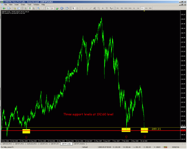Switch to H4 timeframe
This screenshot has height=149, width=187.
[138, 8]
